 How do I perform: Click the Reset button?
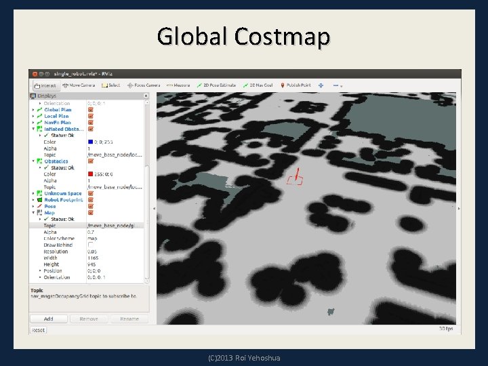tap(38, 330)
